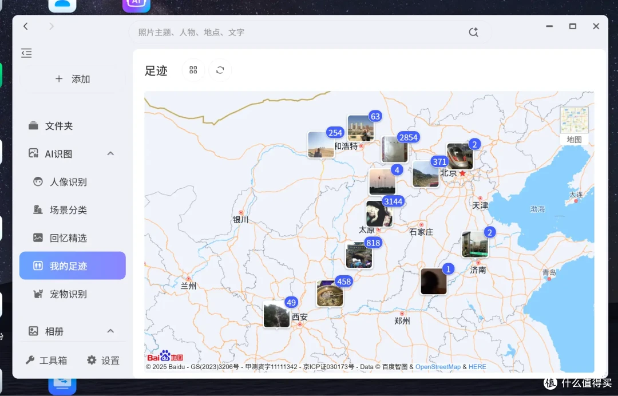
Task: Select 我的足迹 in the sidebar
Action: tap(73, 266)
